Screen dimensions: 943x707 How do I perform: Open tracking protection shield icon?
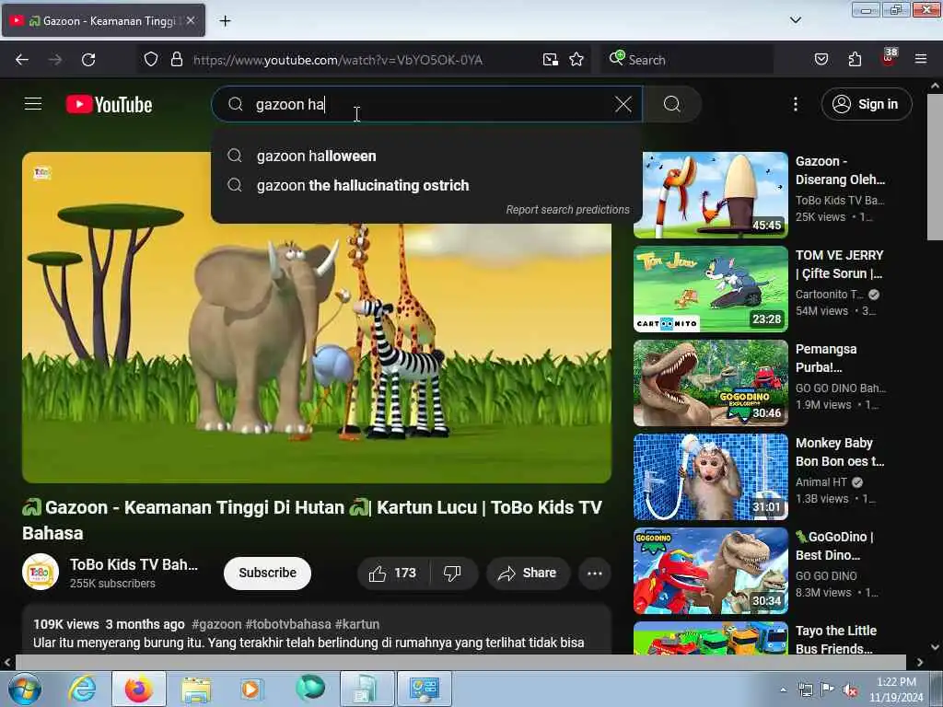click(151, 60)
